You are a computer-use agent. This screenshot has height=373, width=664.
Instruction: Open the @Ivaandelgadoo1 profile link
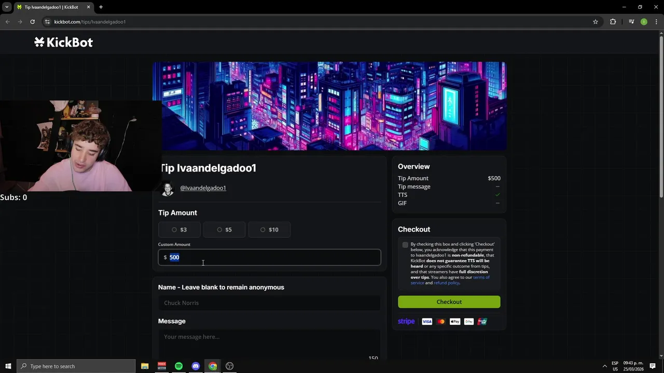[203, 188]
